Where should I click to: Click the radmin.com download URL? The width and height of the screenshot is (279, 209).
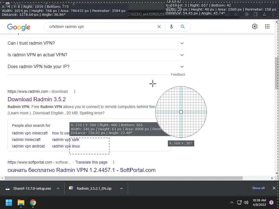(38, 91)
